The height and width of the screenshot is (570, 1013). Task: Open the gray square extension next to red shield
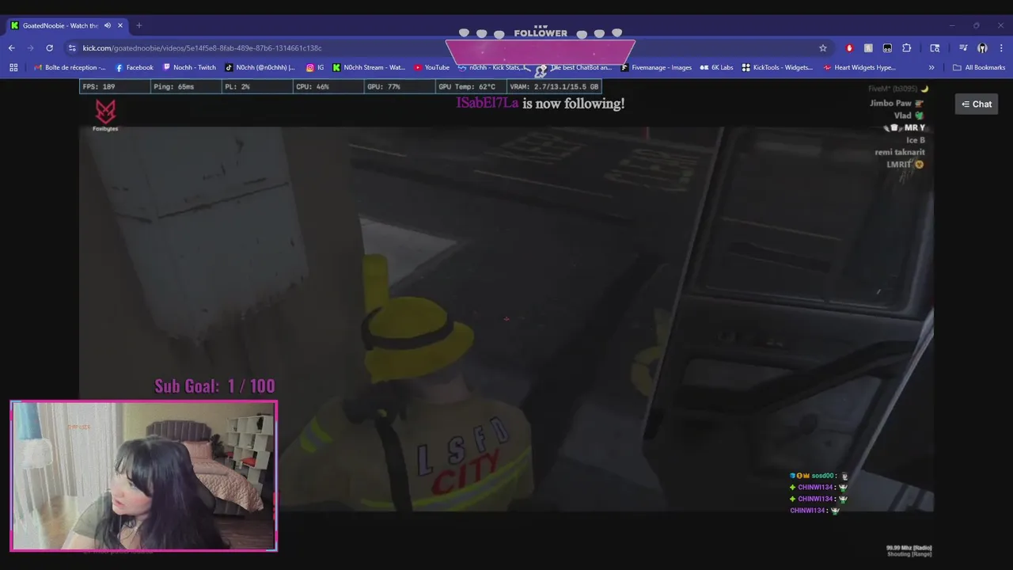[868, 48]
